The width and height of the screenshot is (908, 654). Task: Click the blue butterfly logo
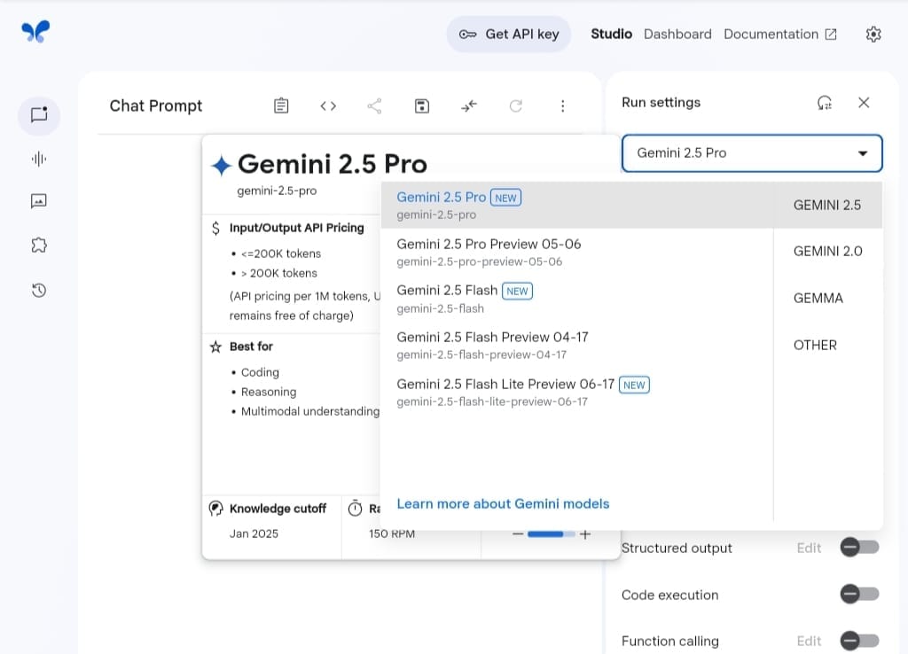click(x=35, y=32)
